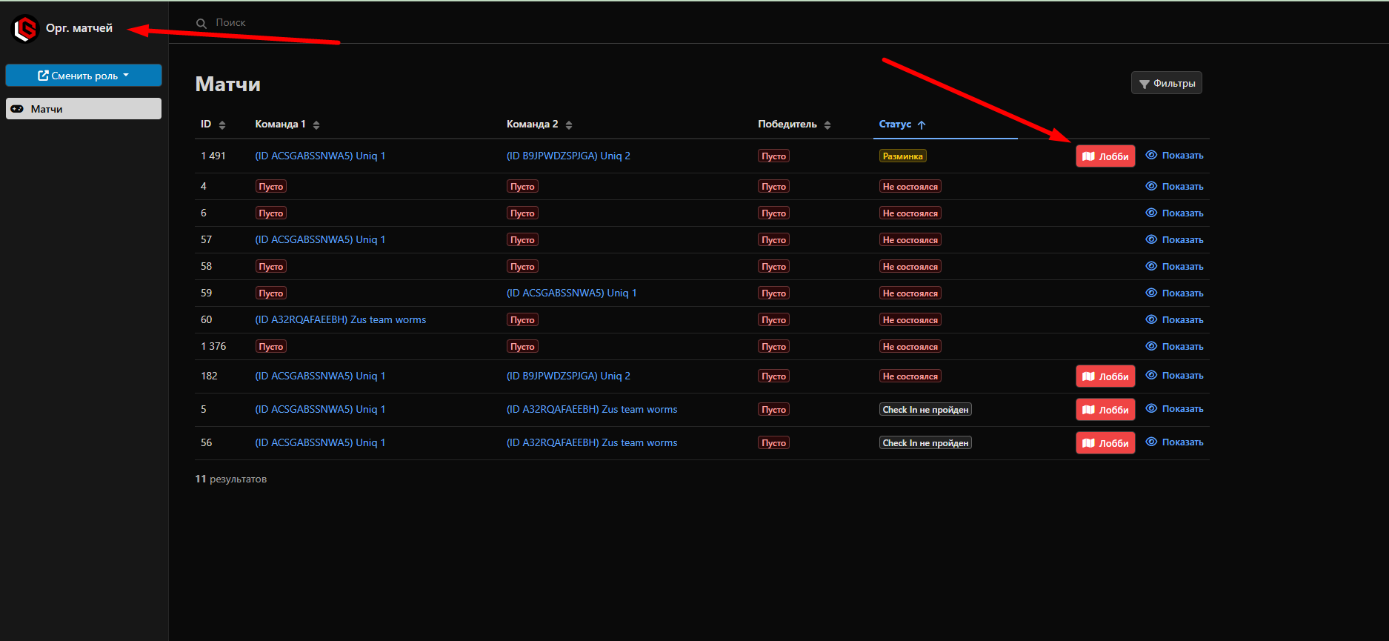
Task: Open lobby for match 56
Action: pos(1105,443)
